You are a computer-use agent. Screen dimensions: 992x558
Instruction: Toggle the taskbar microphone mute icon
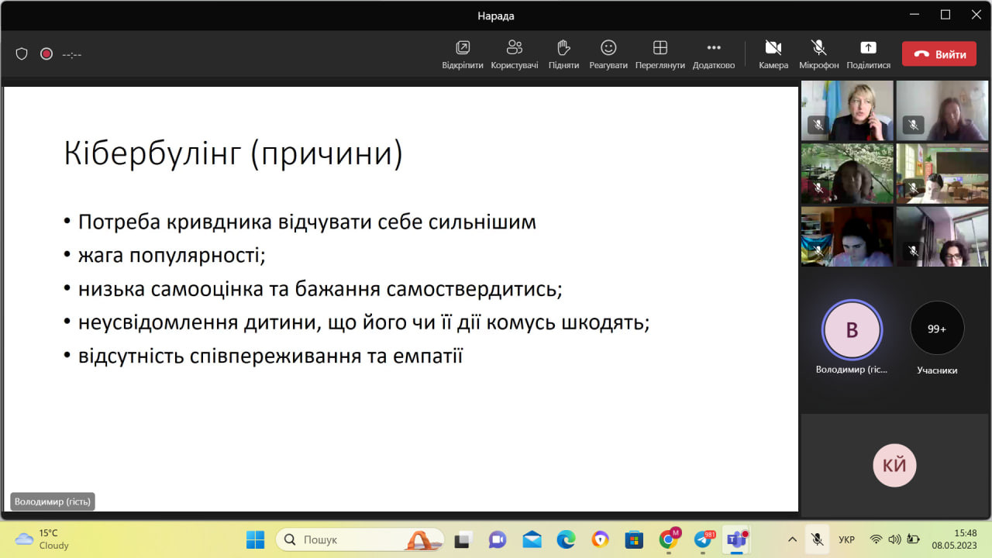point(816,539)
